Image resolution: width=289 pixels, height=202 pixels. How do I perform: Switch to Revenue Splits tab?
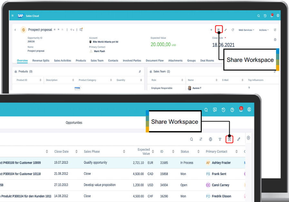click(41, 60)
